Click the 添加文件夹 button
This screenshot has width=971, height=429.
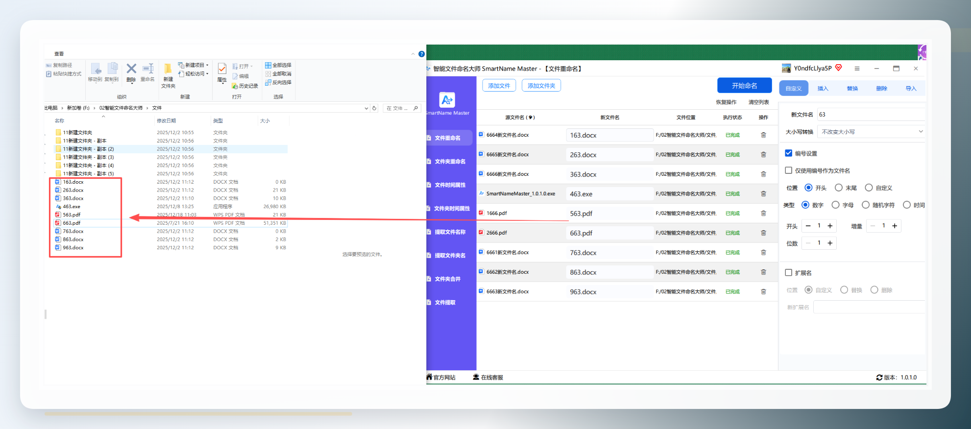(541, 86)
